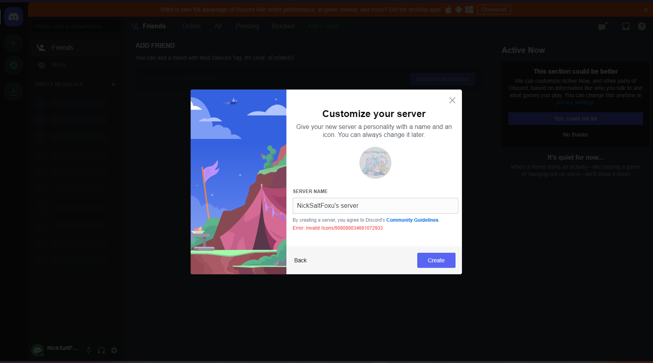Image resolution: width=653 pixels, height=363 pixels.
Task: Switch to the Blocked tab
Action: tap(283, 26)
